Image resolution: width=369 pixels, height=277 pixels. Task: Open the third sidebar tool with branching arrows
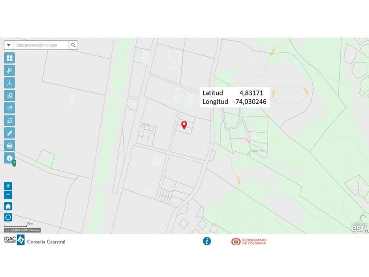(9, 83)
